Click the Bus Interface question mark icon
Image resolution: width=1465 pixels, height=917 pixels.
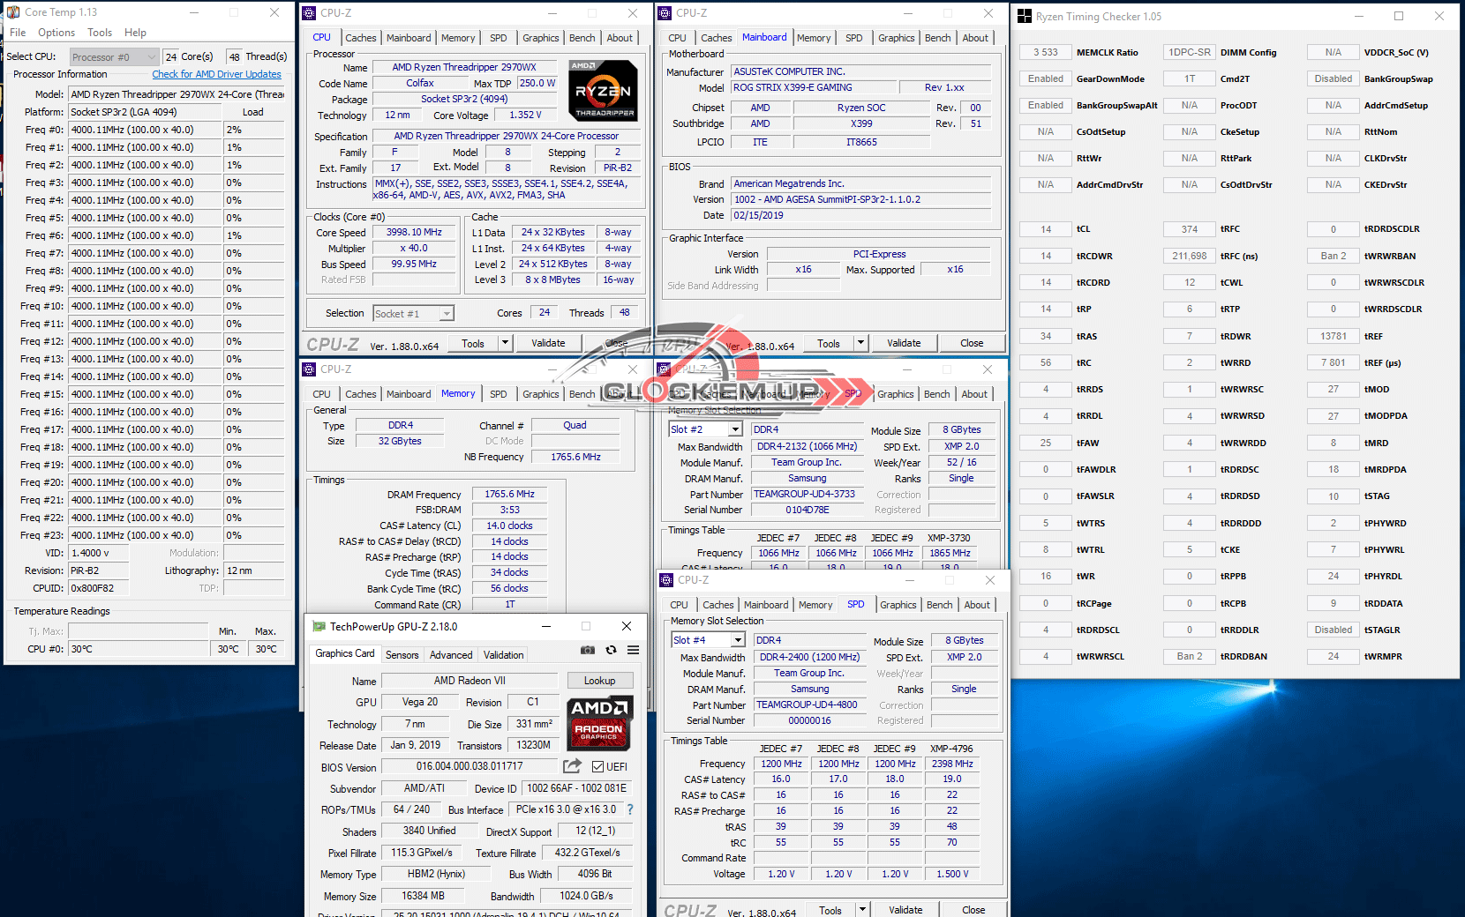point(630,809)
